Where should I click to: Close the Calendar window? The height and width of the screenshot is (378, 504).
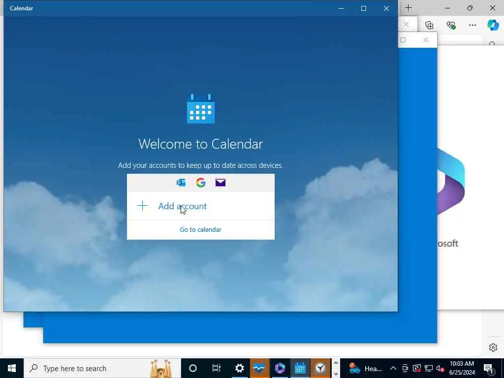(386, 8)
